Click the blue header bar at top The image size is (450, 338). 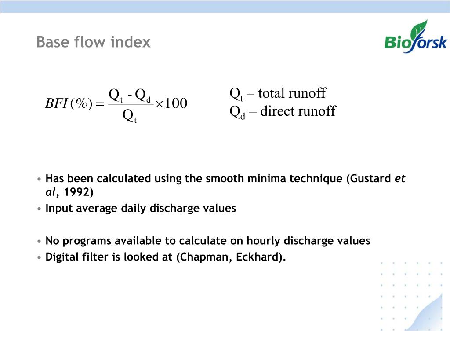click(x=225, y=6)
